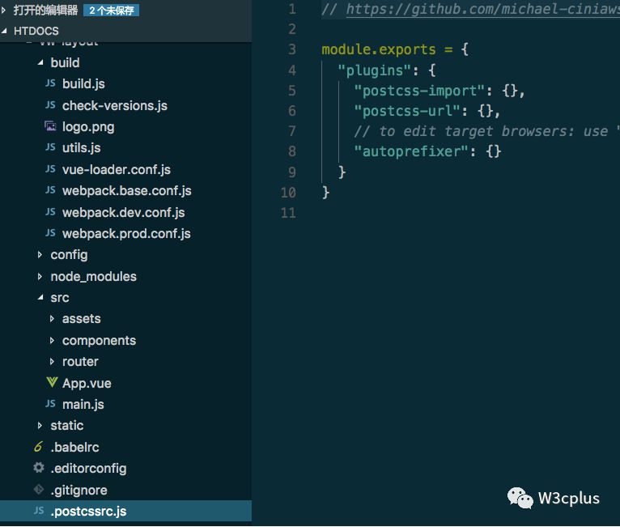Select the src folder label
Viewport: 620px width, 527px height.
pos(60,298)
